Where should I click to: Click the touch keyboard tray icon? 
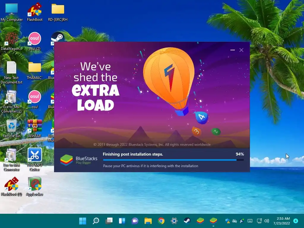(250, 221)
